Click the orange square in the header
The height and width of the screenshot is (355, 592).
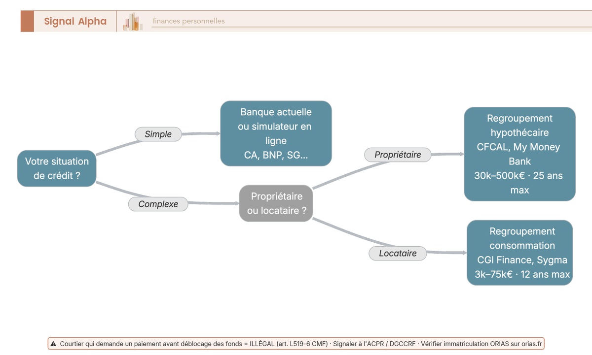[x=27, y=21]
